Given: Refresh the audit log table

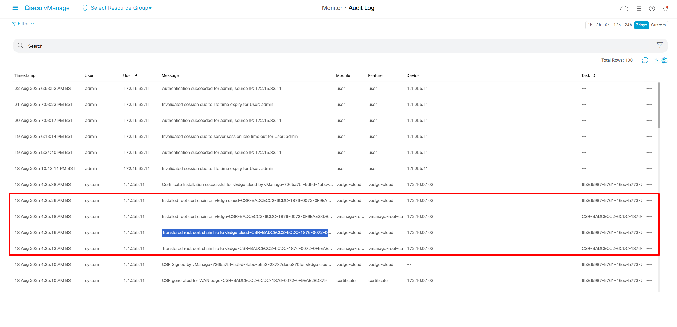Looking at the screenshot, I should 645,60.
